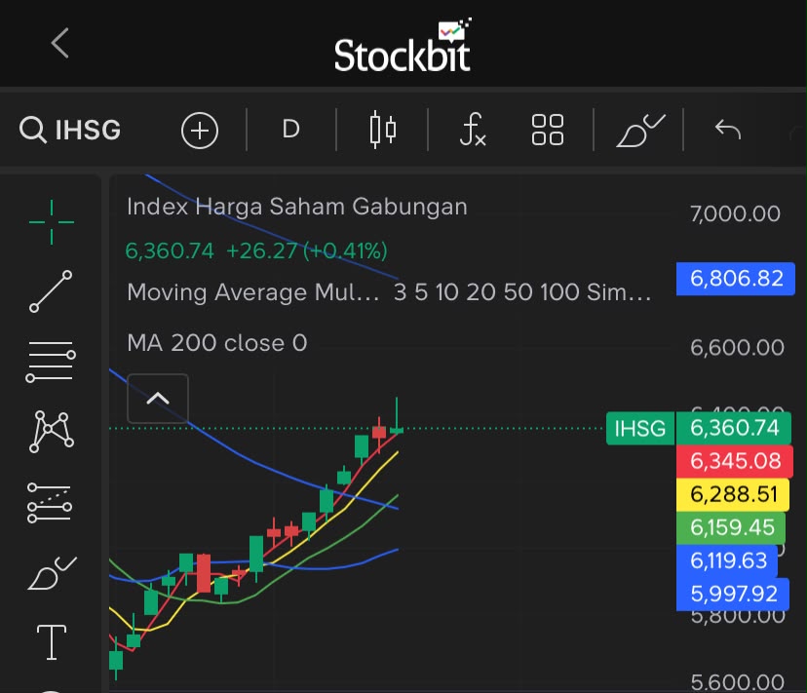Click the Index Harga Saham Gabungan title

pyautogui.click(x=297, y=207)
